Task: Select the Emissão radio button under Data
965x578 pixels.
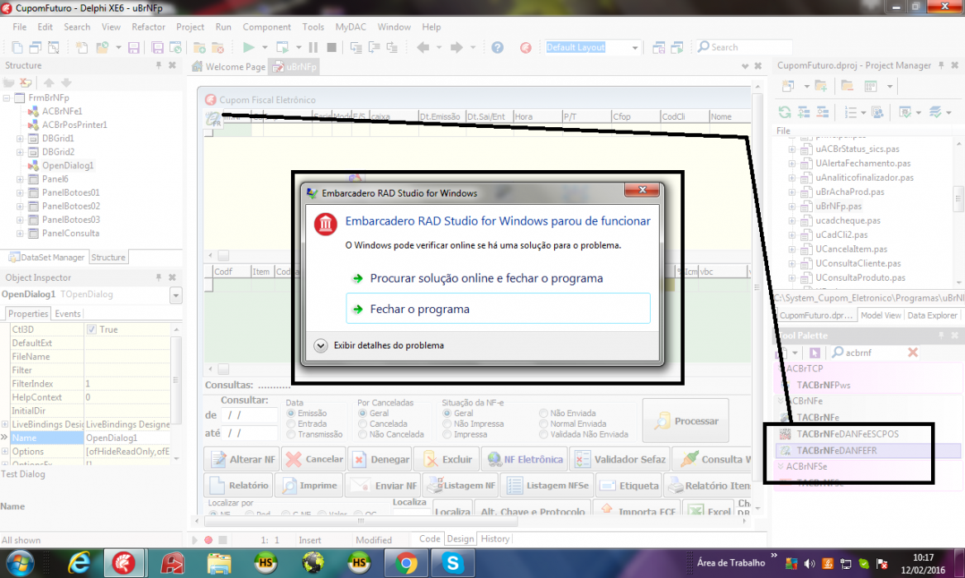Action: (291, 414)
